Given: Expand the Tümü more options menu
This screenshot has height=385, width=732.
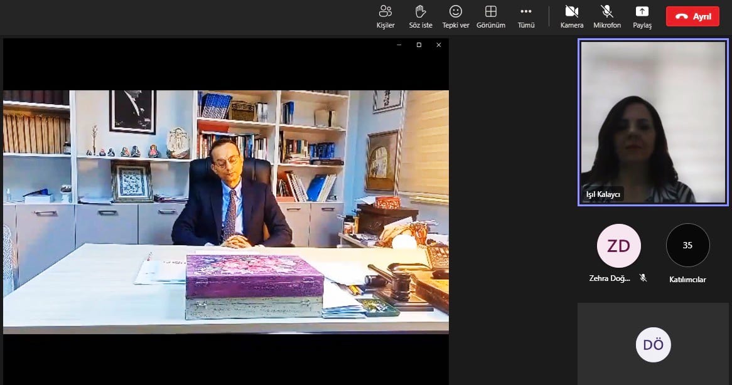Looking at the screenshot, I should pos(526,16).
